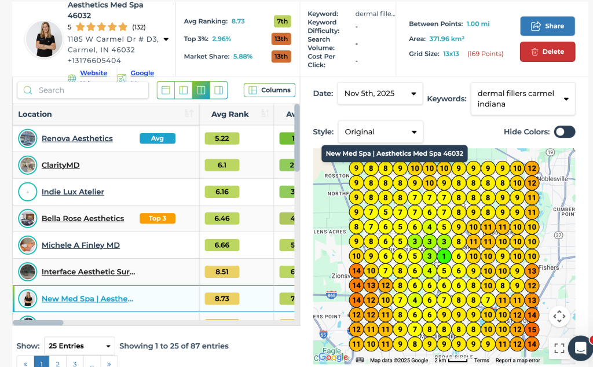The height and width of the screenshot is (367, 593).
Task: Sort by the Location column sort icon
Action: click(189, 113)
